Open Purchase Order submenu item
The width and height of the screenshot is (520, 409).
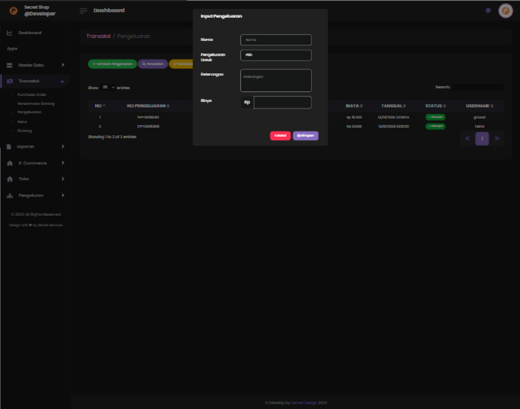(32, 95)
